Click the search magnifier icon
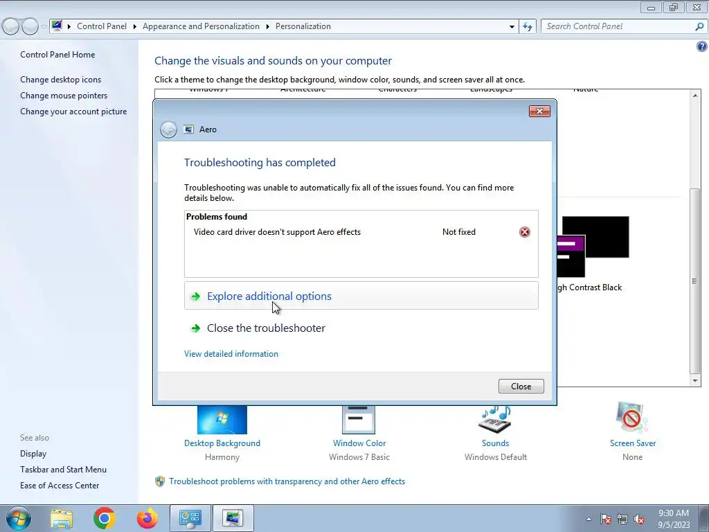709x532 pixels. [699, 26]
